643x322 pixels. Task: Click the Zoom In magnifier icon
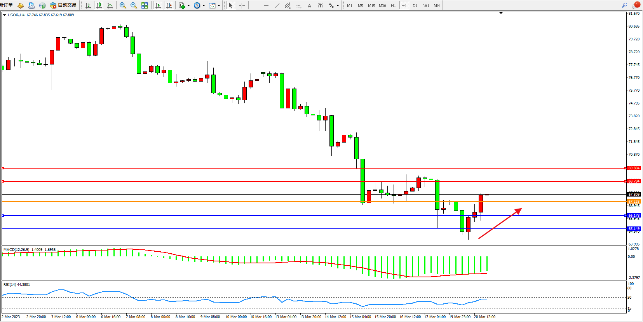pos(123,5)
